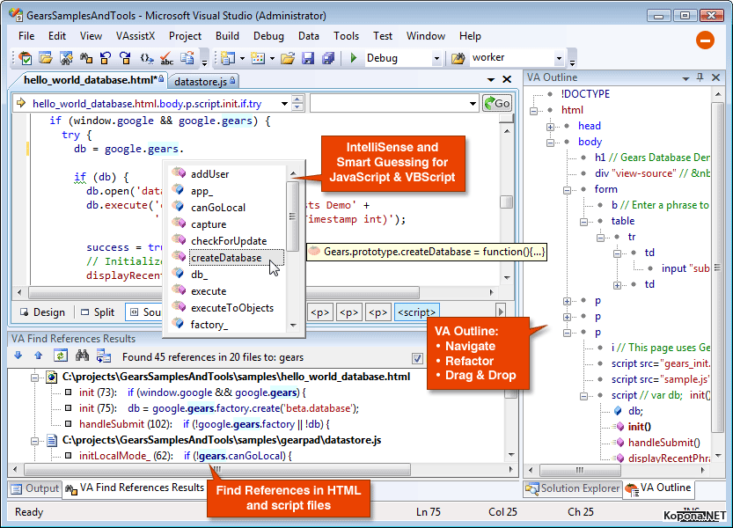Toggle reference checkbox for handleSubmit (102)
This screenshot has width=733, height=528.
[x=69, y=424]
